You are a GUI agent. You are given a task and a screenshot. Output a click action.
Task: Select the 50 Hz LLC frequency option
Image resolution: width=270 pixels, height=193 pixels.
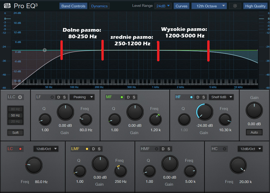click(x=15, y=115)
